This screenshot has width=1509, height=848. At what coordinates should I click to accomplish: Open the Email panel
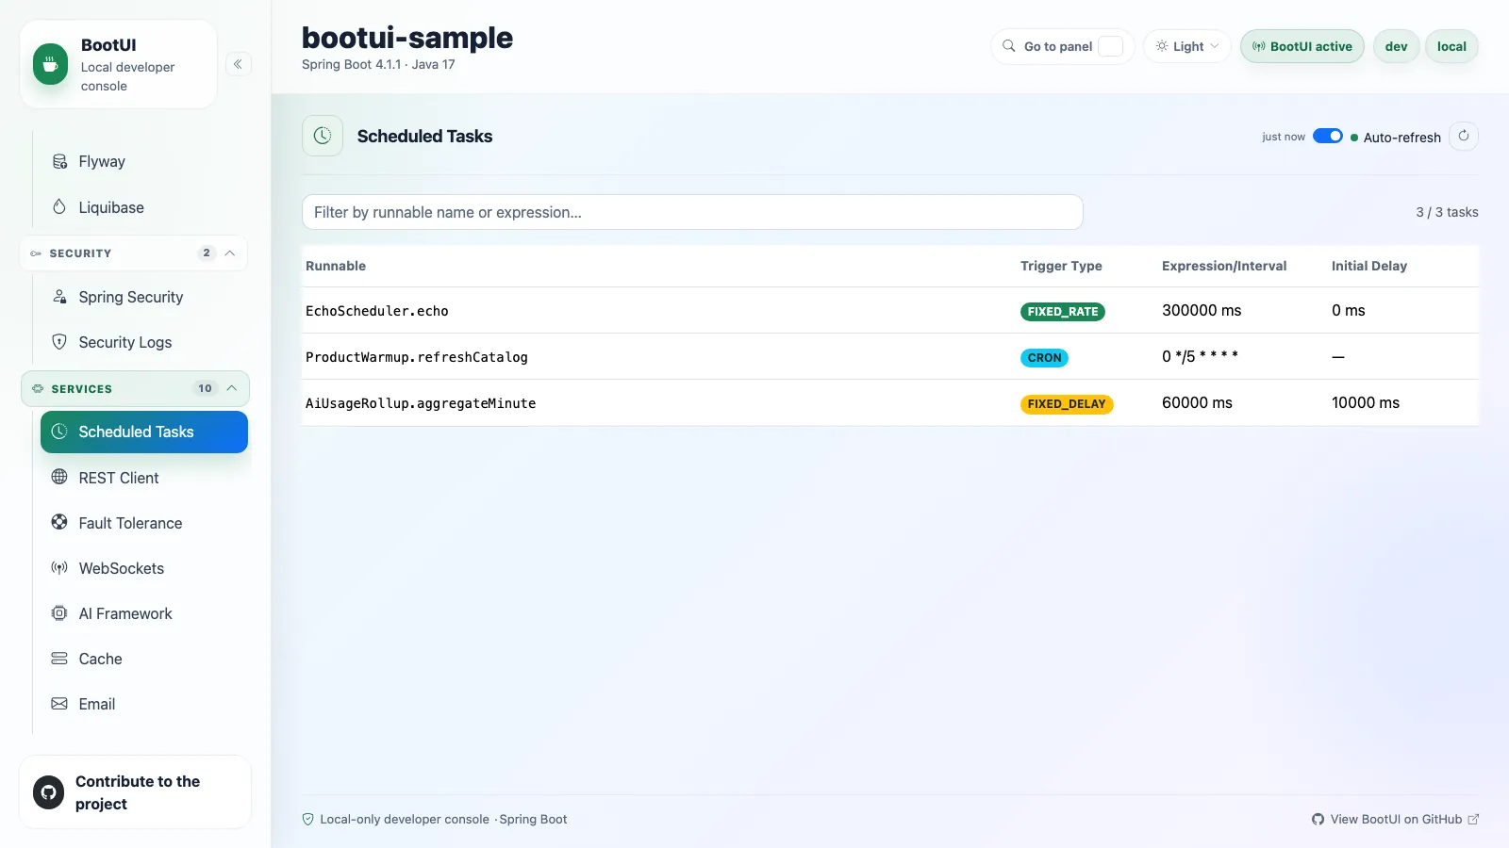coord(144,704)
